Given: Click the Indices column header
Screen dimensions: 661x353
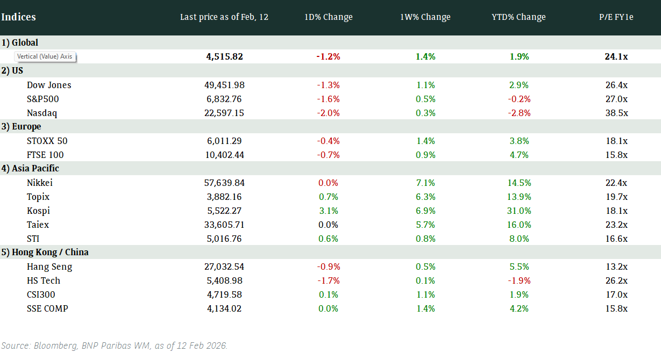Looking at the screenshot, I should tap(19, 17).
